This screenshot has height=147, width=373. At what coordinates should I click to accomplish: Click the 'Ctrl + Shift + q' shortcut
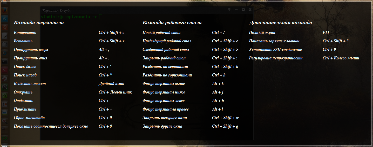tap(225, 126)
